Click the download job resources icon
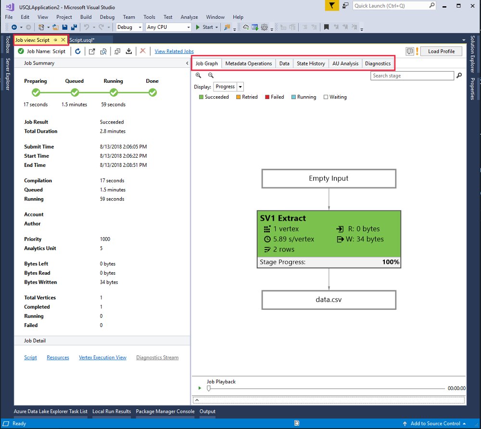Screen dimensions: 481x429 [129, 51]
